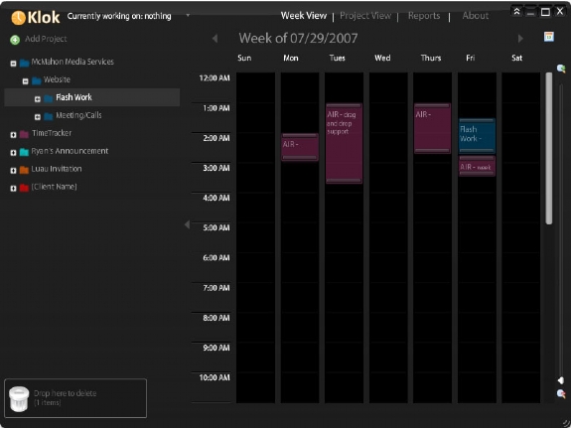Click the vertical calendar scrollbar thumb

pyautogui.click(x=549, y=149)
